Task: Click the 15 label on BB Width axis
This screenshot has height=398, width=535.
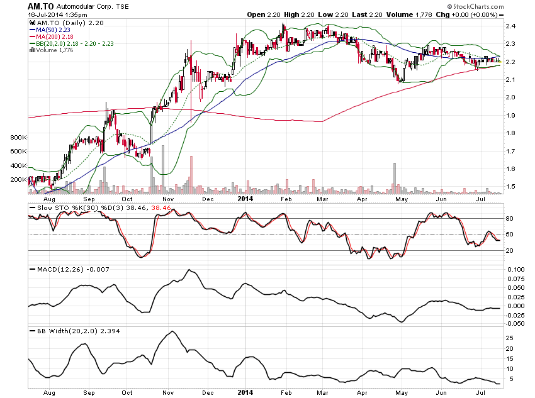Action: pyautogui.click(x=509, y=359)
